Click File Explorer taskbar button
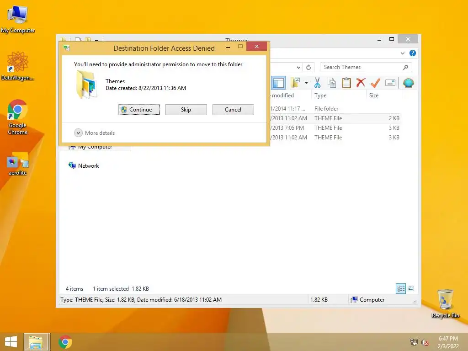This screenshot has height=351, width=468. 37,342
